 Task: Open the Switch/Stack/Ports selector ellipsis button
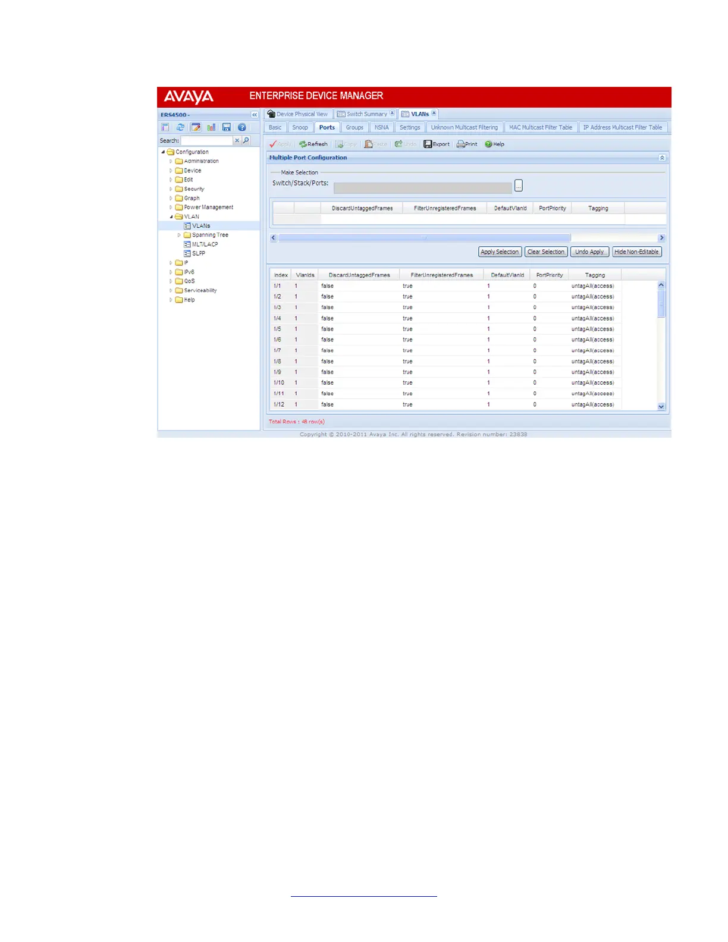[519, 186]
